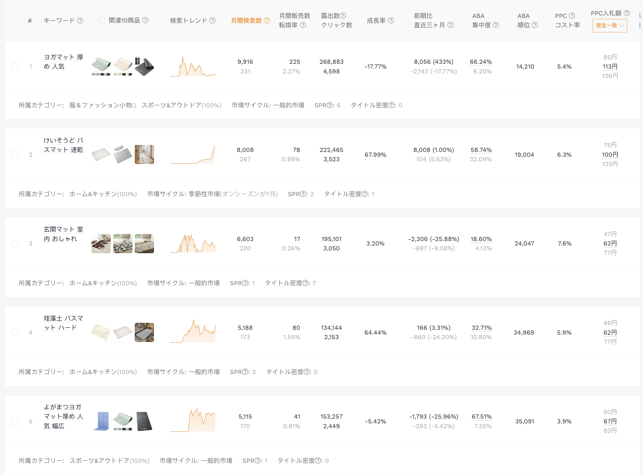643x475 pixels.
Task: Open keyword けいそうど バスマット 速乾 link
Action: point(64,145)
